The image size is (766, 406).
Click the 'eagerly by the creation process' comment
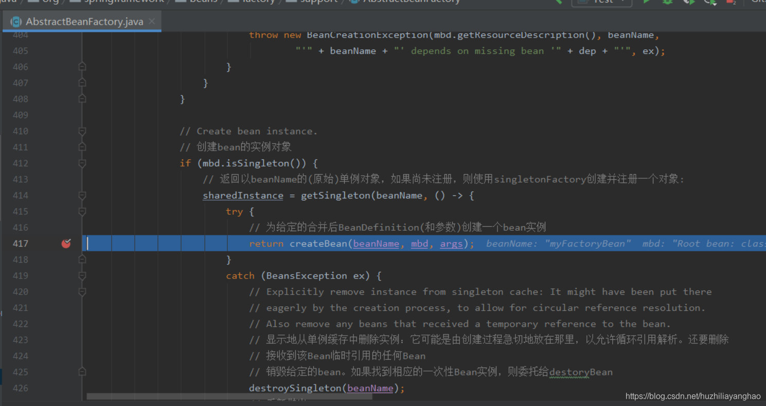click(x=477, y=308)
